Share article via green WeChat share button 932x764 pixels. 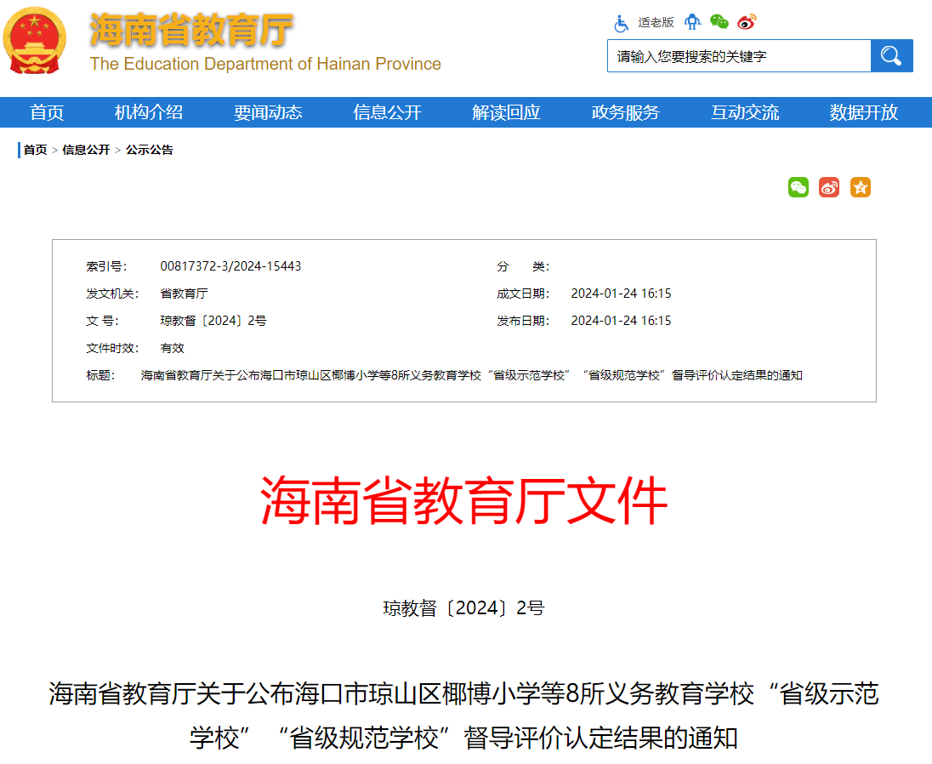click(x=798, y=187)
